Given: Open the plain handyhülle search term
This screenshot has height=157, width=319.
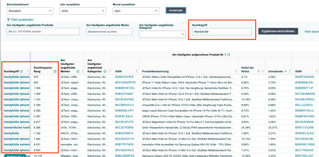Looking at the screenshot, I should [11, 133].
